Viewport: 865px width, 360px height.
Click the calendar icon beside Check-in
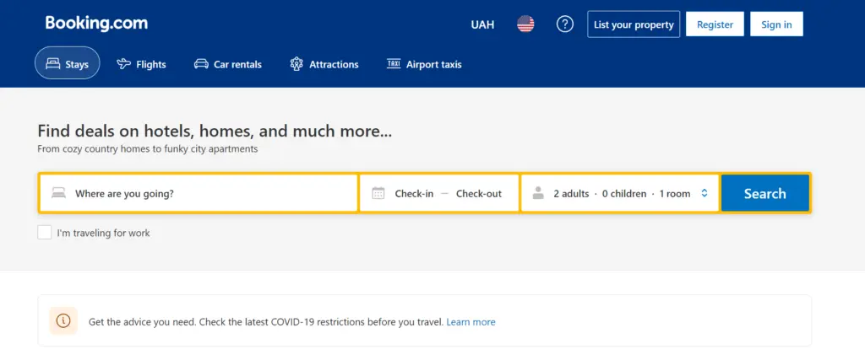[x=378, y=193]
